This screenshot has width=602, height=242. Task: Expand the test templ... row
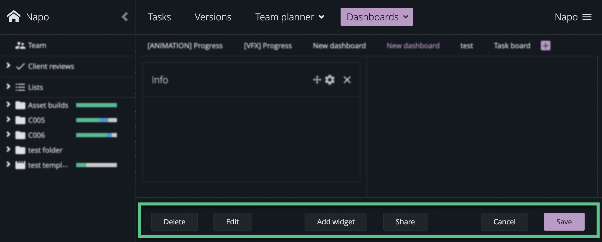click(8, 164)
